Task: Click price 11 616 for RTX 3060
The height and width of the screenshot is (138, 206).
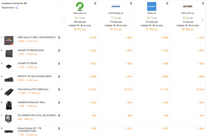Action: click(92, 90)
